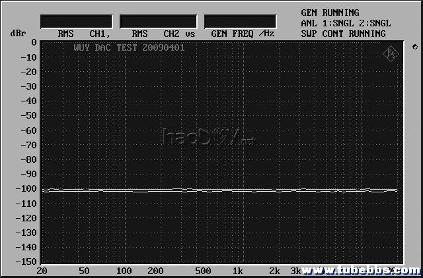Click the first empty RMS CH1 readout box
The width and height of the screenshot is (423, 278).
click(x=76, y=22)
